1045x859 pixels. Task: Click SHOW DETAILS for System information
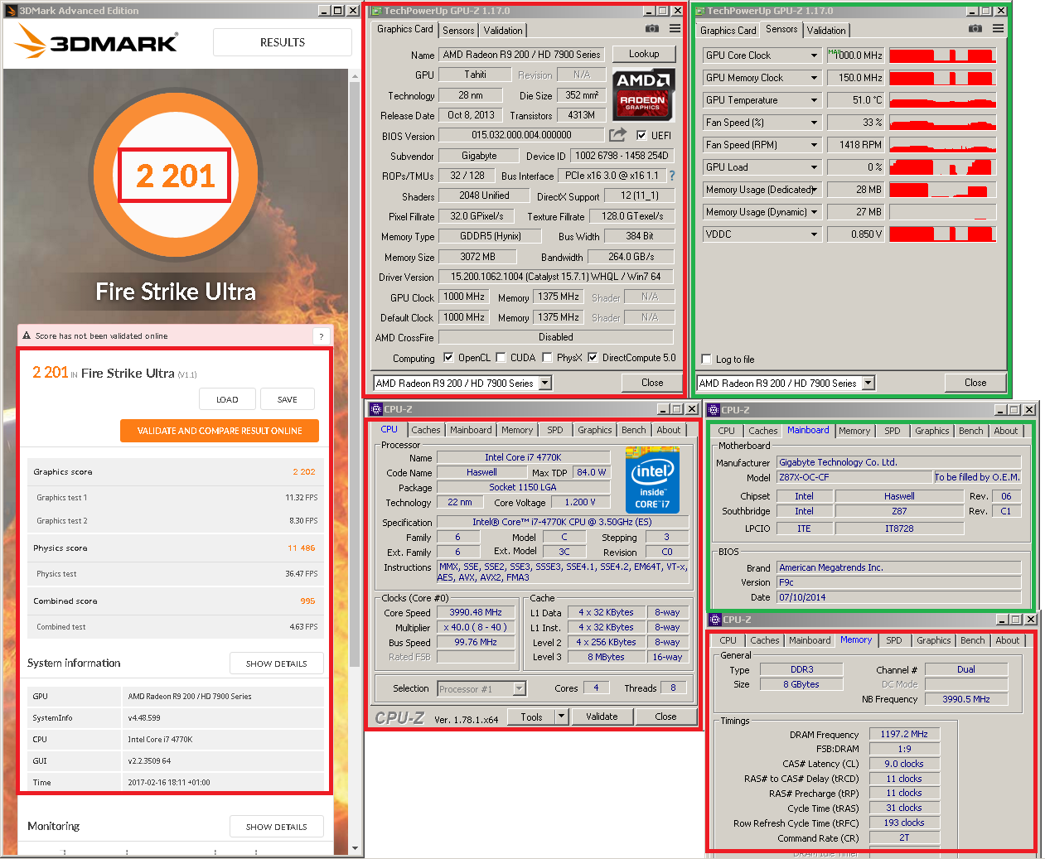[277, 664]
